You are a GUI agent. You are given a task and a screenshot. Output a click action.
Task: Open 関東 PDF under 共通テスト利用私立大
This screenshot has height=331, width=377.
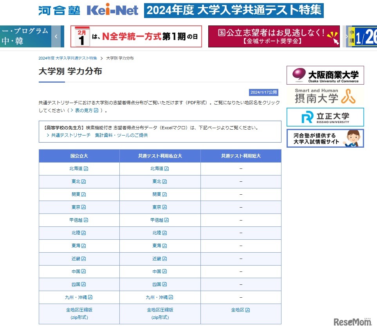160,194
